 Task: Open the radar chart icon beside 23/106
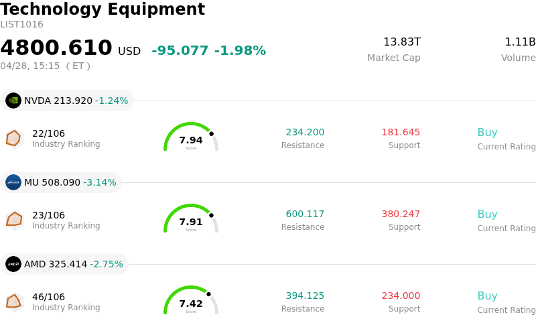14,220
